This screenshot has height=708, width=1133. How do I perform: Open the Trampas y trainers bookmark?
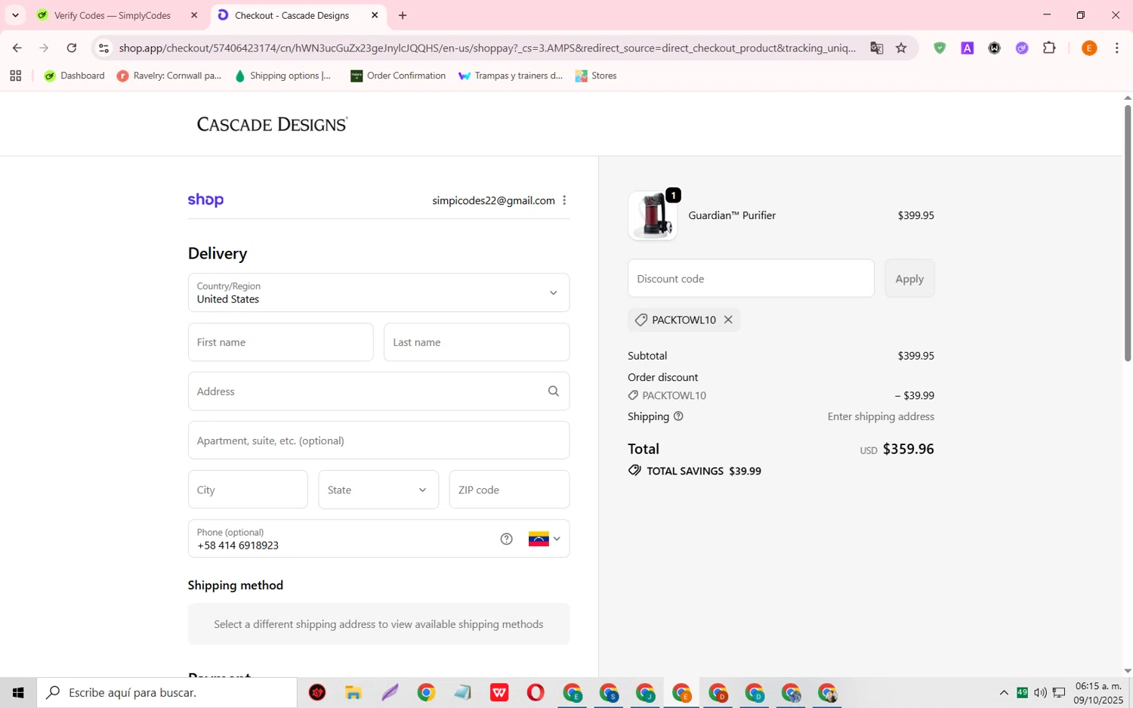click(x=511, y=76)
